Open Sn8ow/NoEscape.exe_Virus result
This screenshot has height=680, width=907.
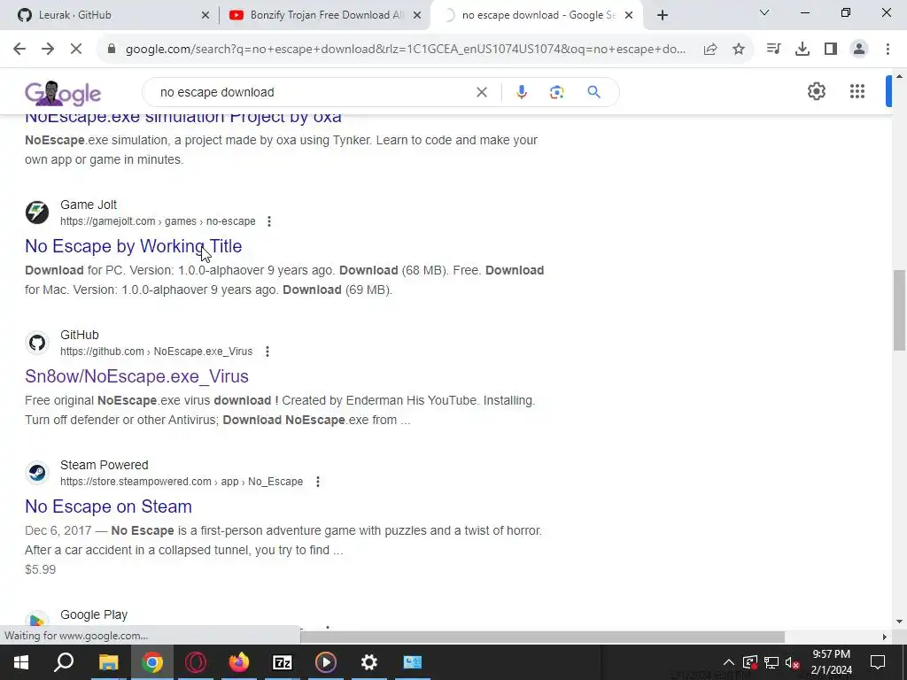tap(136, 376)
